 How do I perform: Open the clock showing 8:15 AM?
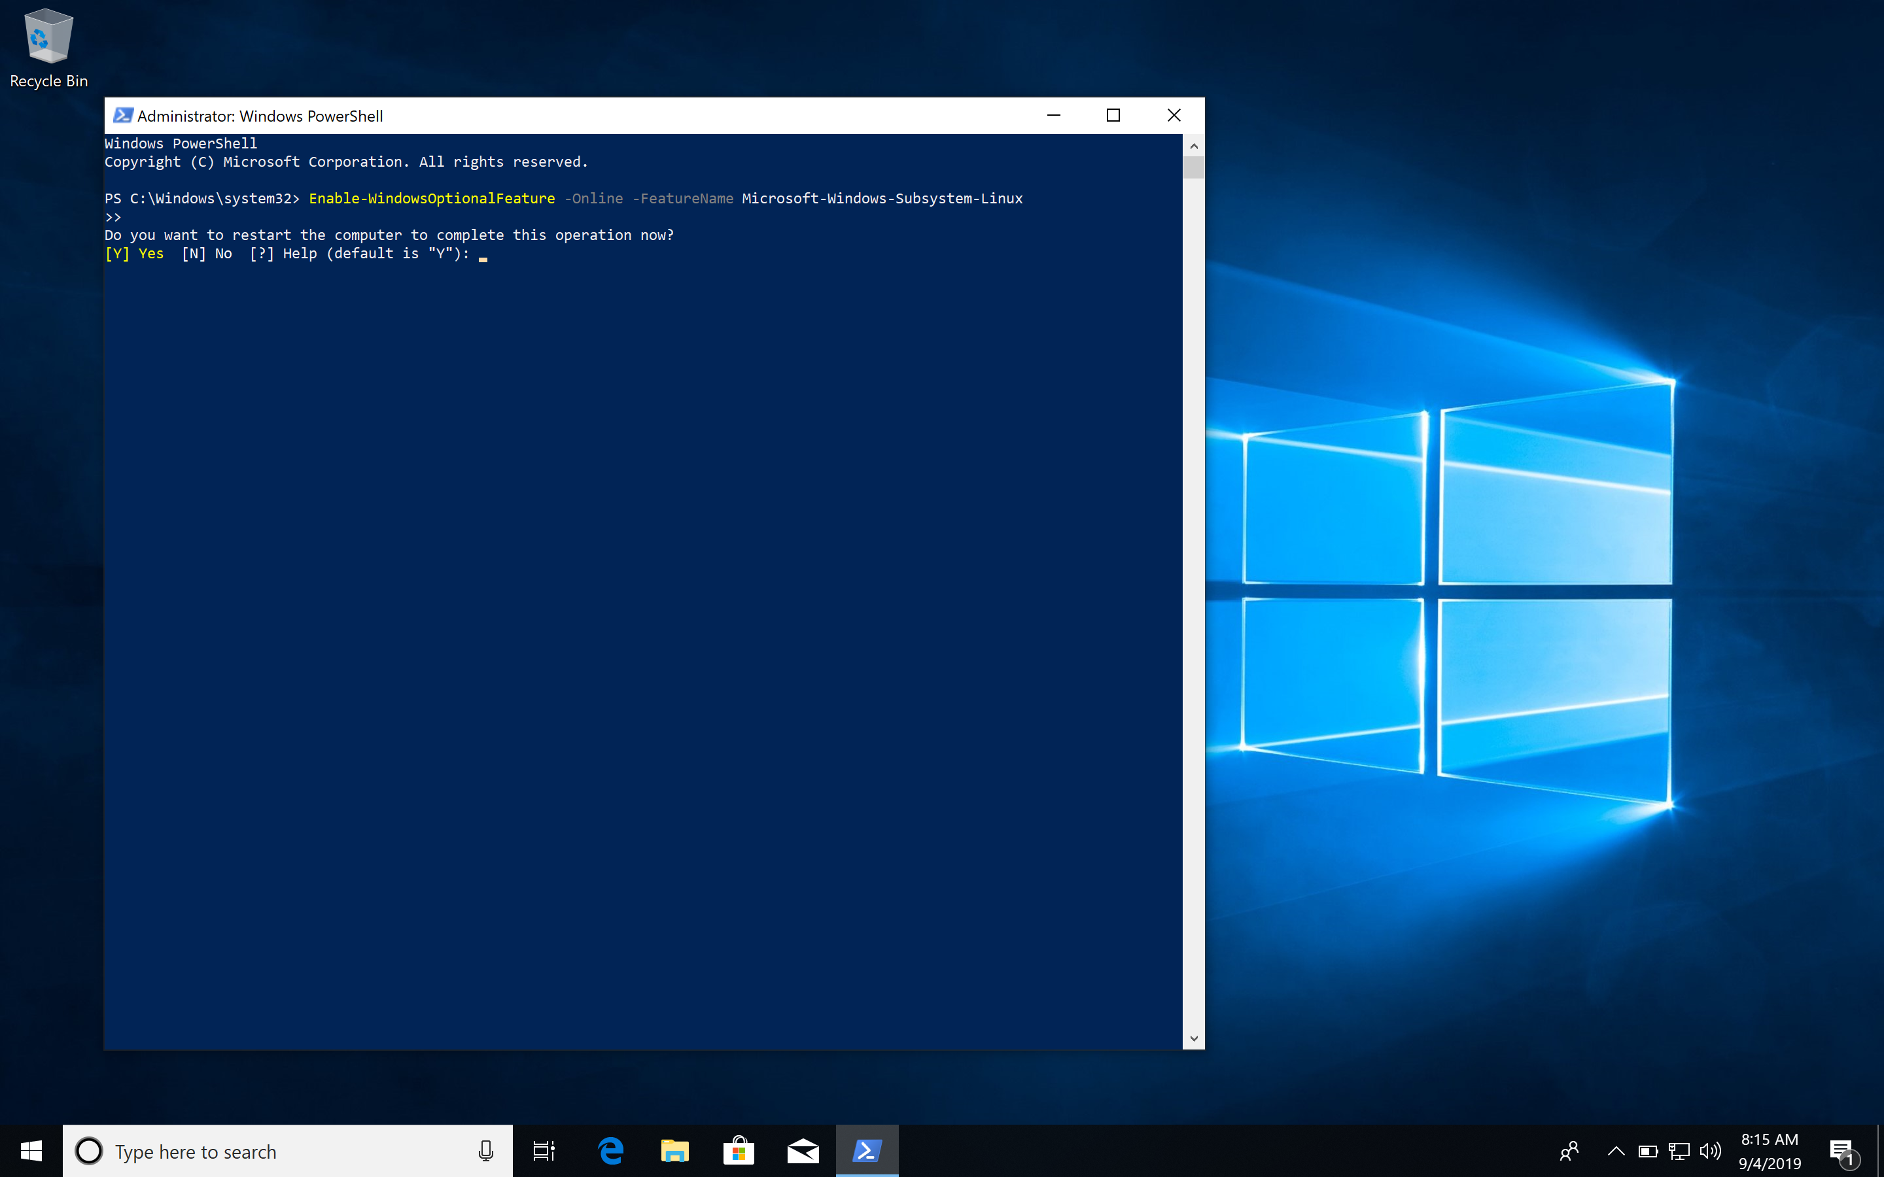point(1770,1151)
